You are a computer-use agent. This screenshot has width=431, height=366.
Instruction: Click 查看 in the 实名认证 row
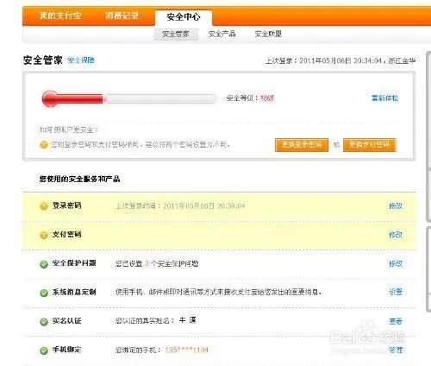pyautogui.click(x=396, y=321)
